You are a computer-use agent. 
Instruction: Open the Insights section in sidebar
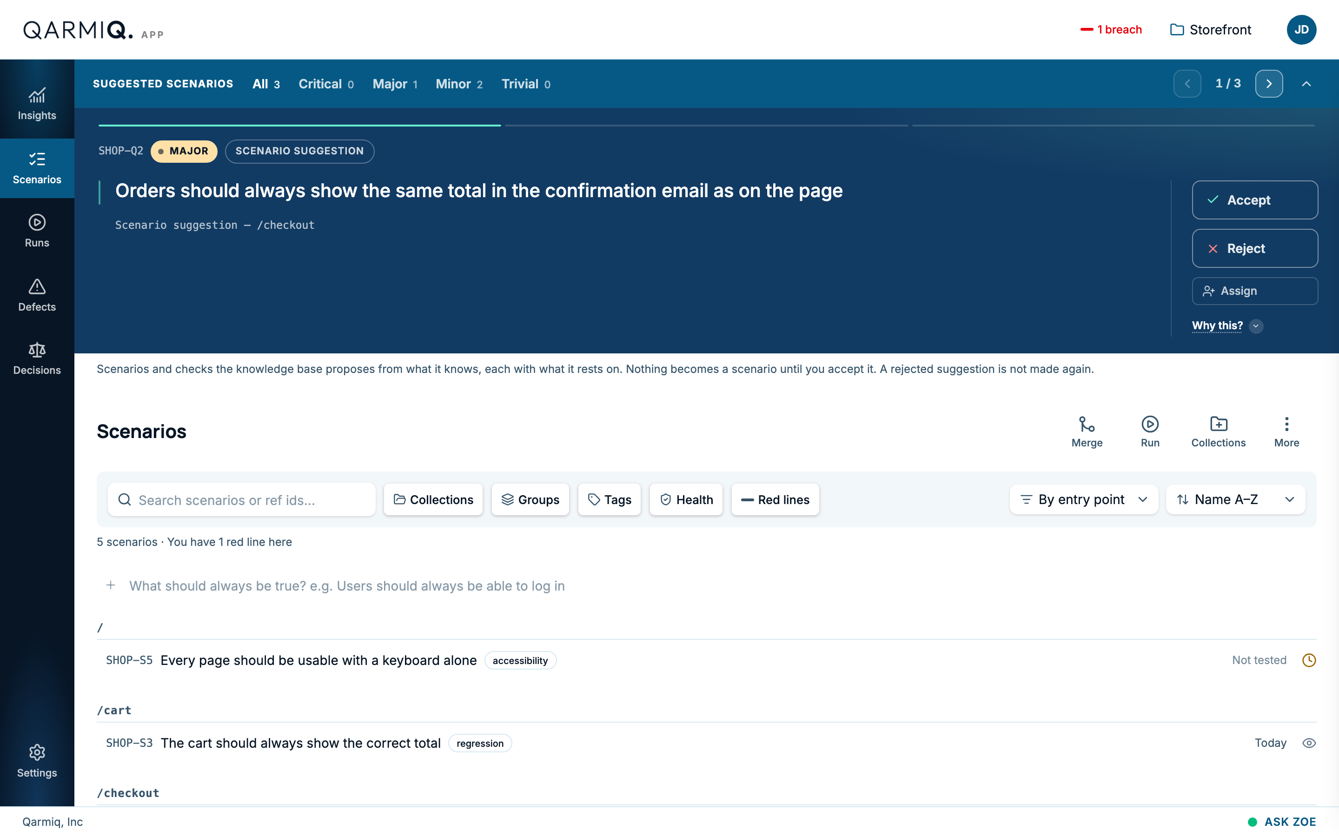point(37,104)
